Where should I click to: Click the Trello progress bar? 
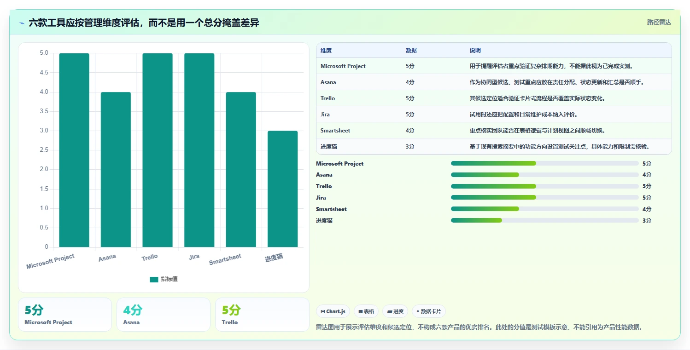point(545,186)
